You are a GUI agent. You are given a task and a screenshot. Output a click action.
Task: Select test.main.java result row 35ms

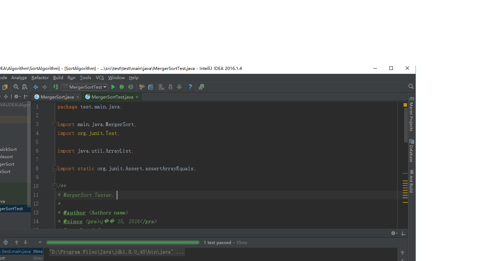[22, 251]
